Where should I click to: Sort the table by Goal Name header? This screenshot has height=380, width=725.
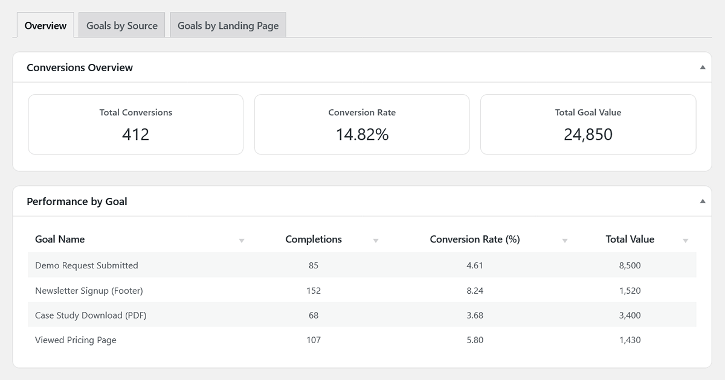pos(60,239)
